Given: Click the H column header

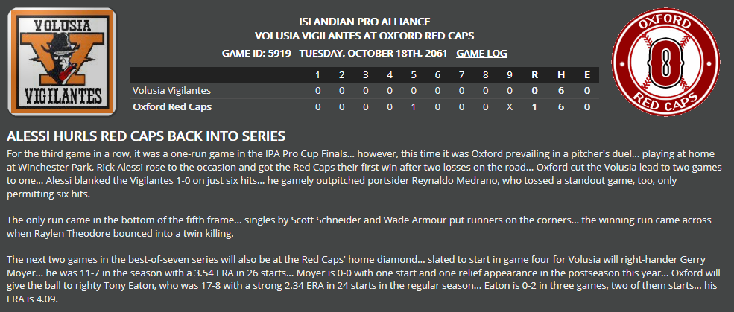Looking at the screenshot, I should [x=561, y=75].
